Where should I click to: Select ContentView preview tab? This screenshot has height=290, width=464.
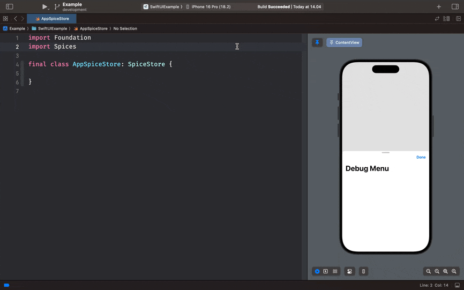(344, 42)
